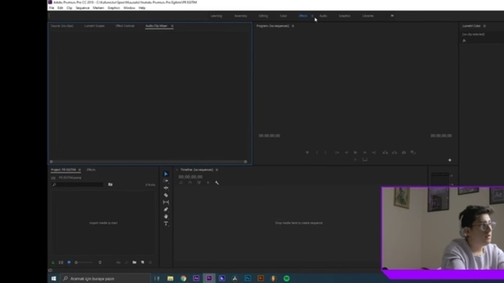
Task: Click the Program monitor right duration timecode
Action: point(441,136)
